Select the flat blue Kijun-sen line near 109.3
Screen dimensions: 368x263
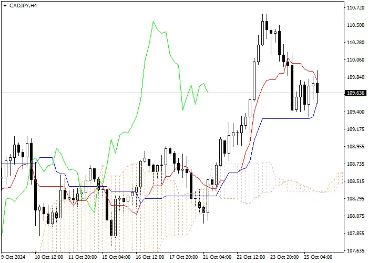click(286, 118)
